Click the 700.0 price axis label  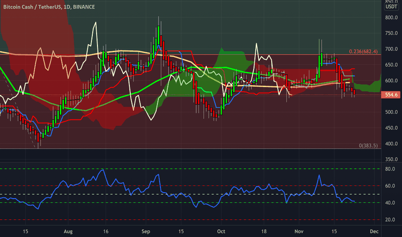click(x=391, y=49)
